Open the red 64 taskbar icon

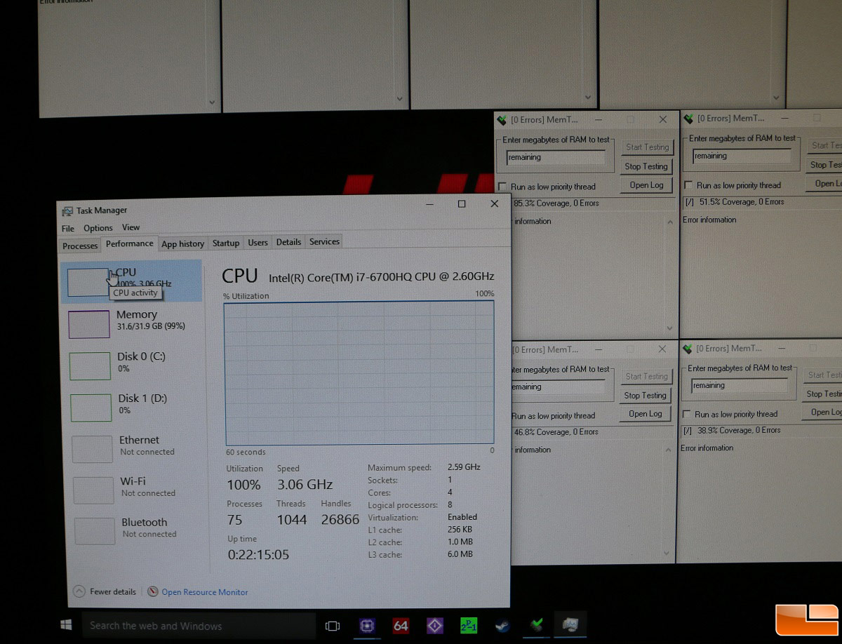pos(401,625)
